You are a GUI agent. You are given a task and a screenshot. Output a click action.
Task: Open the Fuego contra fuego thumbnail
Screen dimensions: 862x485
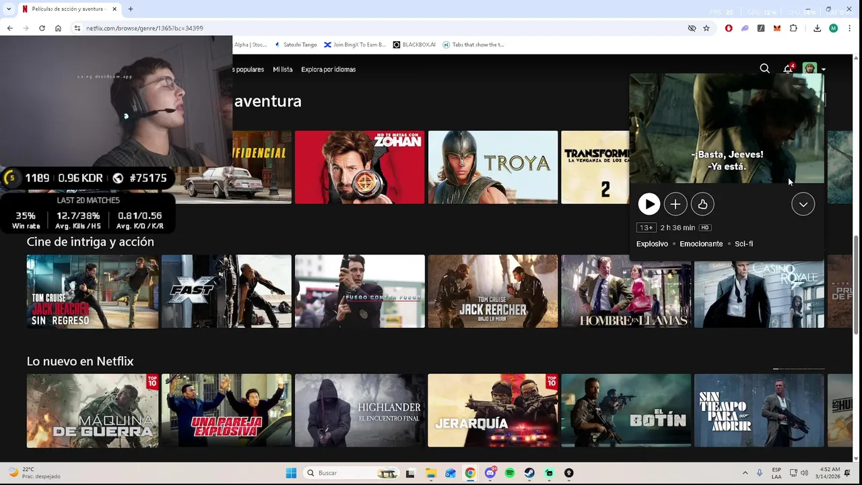(360, 292)
